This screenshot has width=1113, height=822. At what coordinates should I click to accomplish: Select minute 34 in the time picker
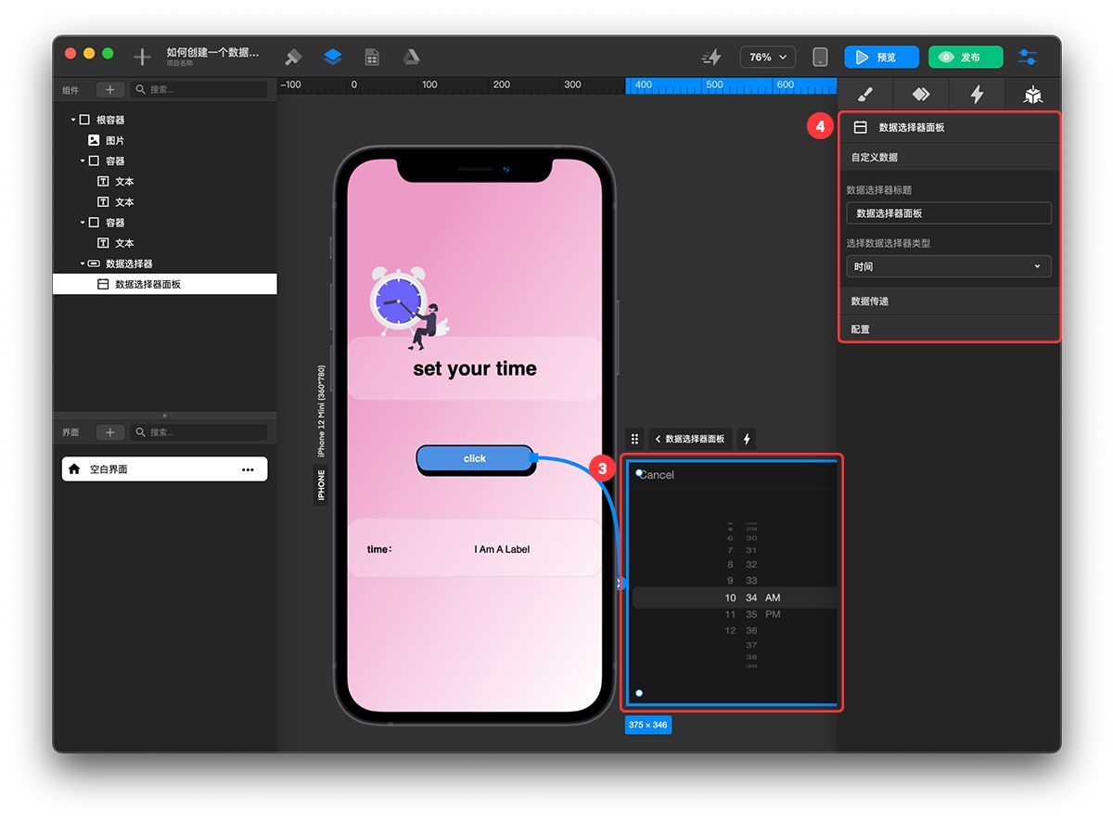click(751, 598)
